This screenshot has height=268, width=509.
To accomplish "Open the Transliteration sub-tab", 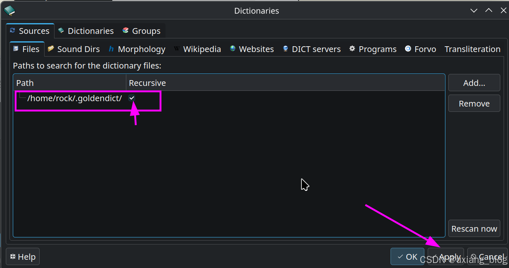I will [472, 49].
